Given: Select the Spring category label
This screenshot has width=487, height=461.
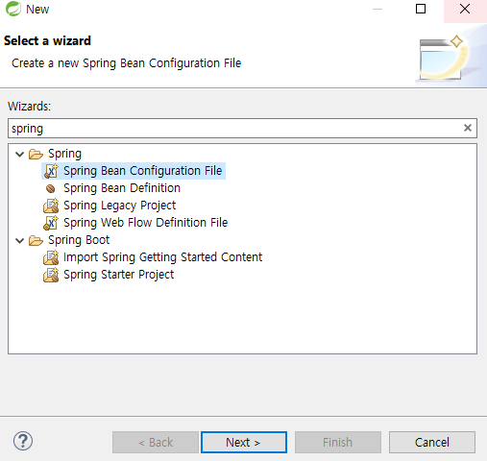Looking at the screenshot, I should (x=64, y=154).
